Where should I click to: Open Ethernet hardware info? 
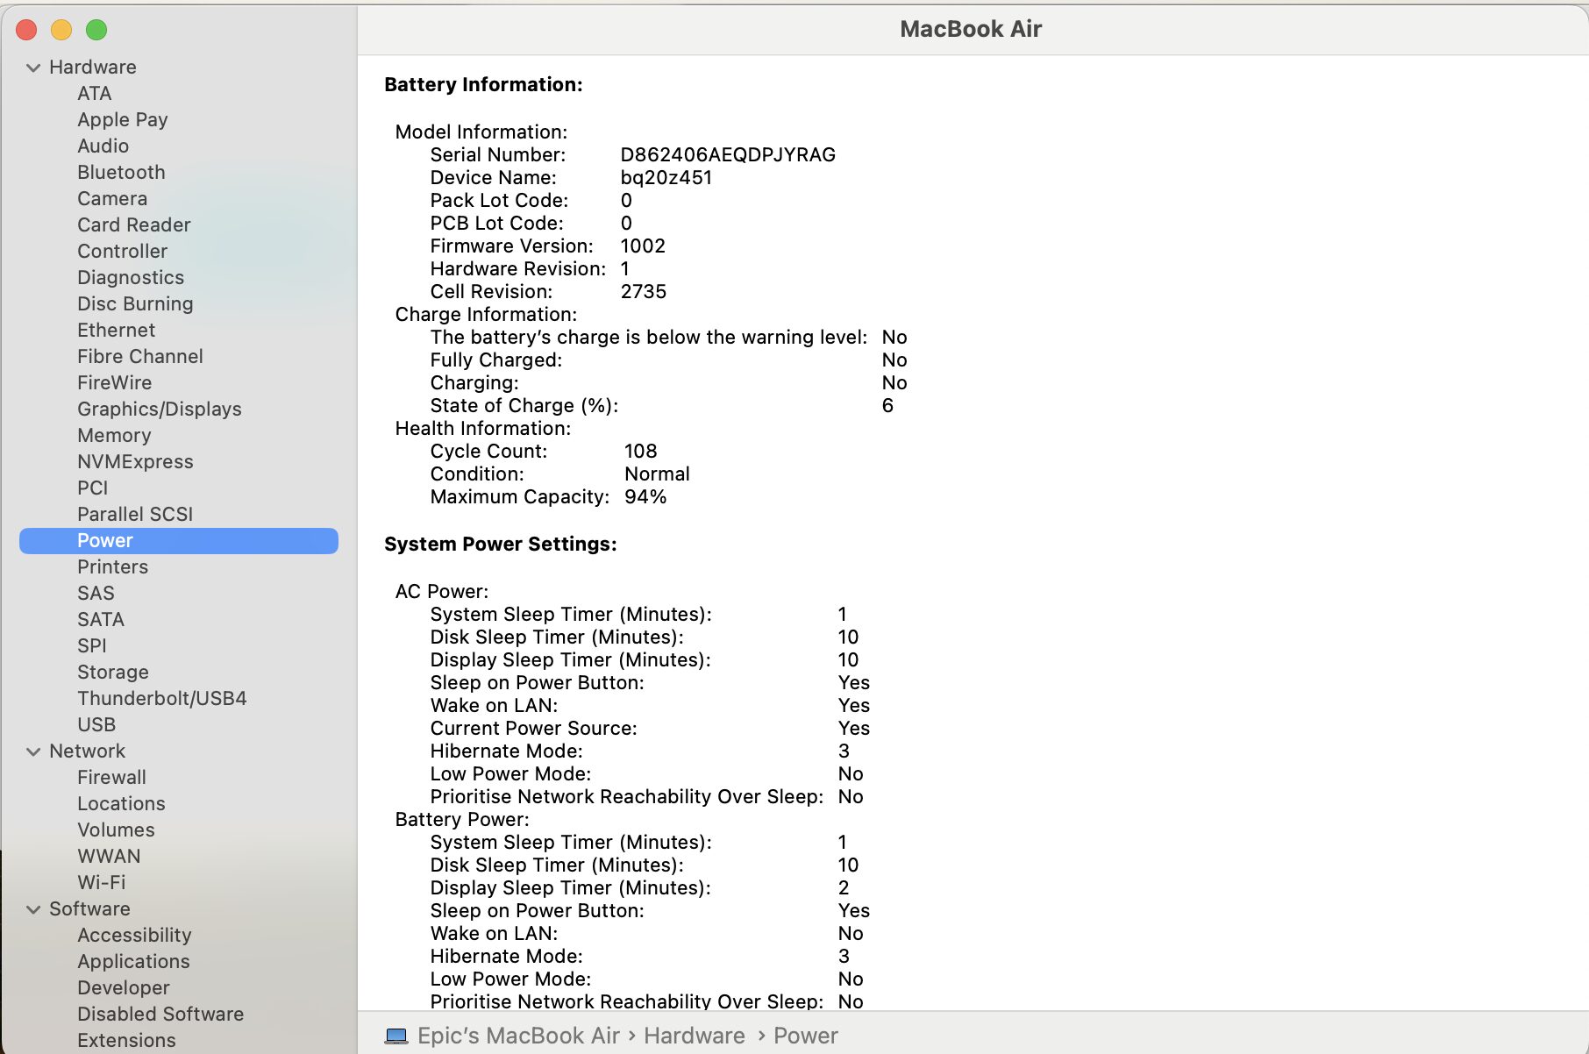(x=117, y=331)
